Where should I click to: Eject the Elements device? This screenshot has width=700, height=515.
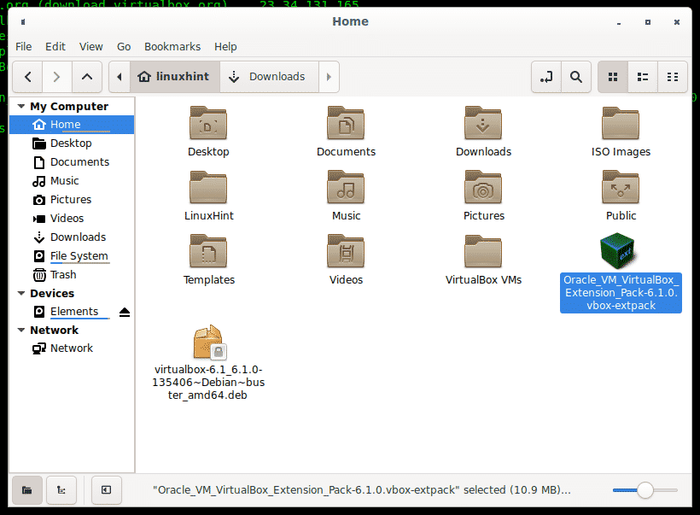[125, 313]
